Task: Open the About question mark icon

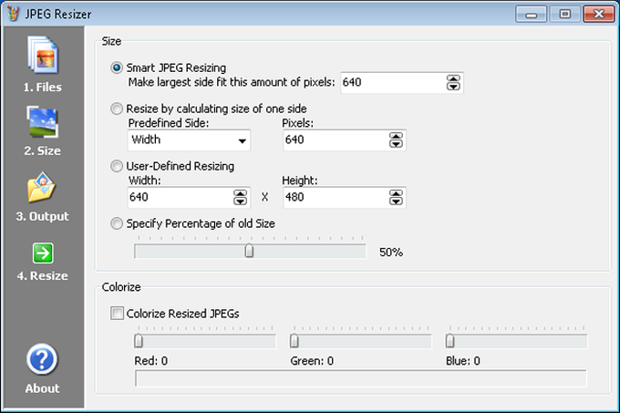Action: (42, 359)
